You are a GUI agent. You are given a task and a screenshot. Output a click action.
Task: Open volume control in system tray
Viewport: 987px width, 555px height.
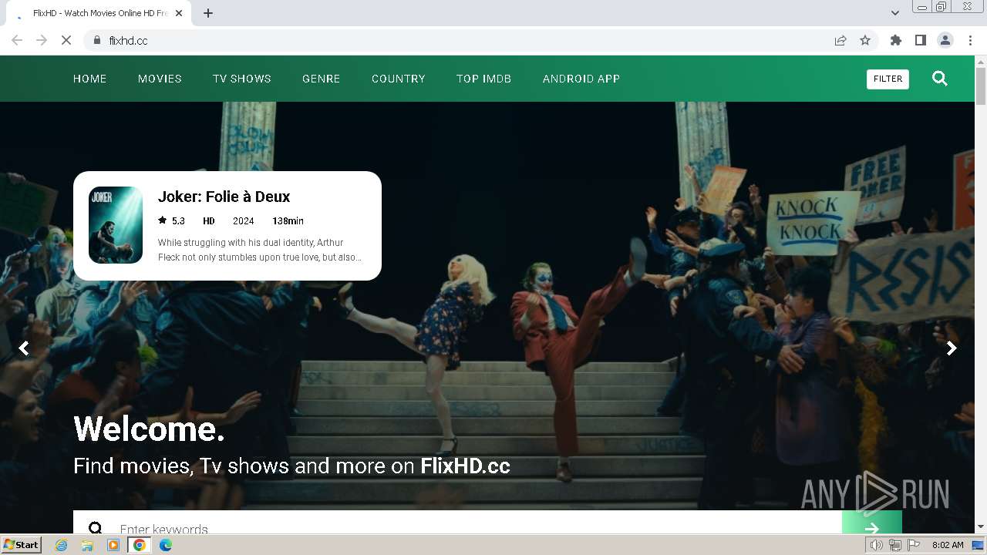(876, 545)
